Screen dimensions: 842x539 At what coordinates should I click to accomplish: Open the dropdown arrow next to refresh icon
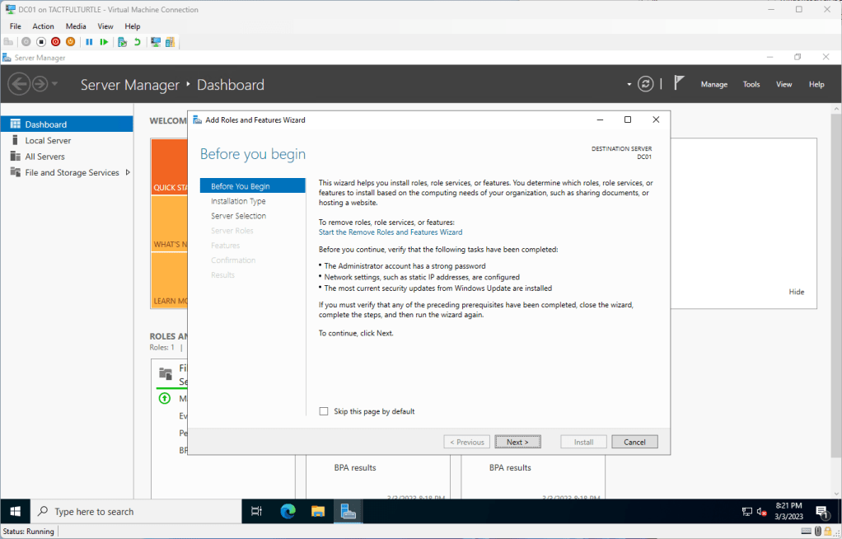[629, 84]
